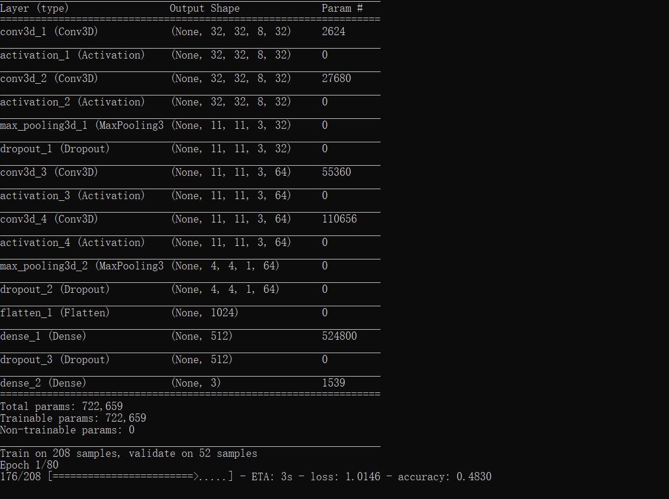Select the dropout_1 (Dropout) layer name
669x499 pixels.
point(55,149)
